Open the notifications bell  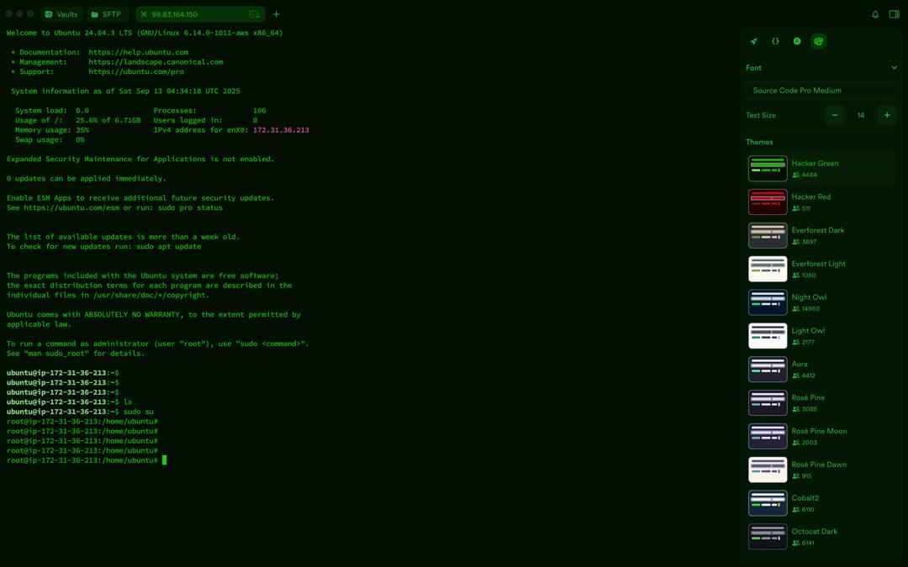pyautogui.click(x=875, y=14)
